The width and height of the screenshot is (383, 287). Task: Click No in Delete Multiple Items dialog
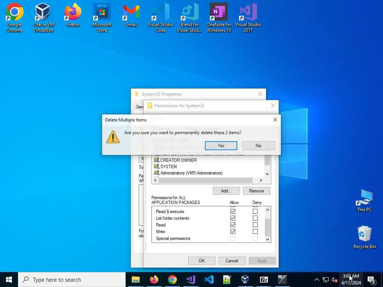[x=258, y=146]
